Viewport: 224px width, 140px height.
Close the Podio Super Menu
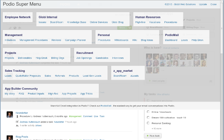pyautogui.click(x=213, y=5)
